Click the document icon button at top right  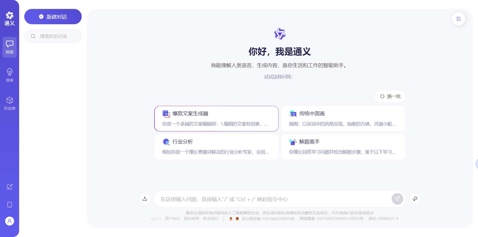coord(459,19)
